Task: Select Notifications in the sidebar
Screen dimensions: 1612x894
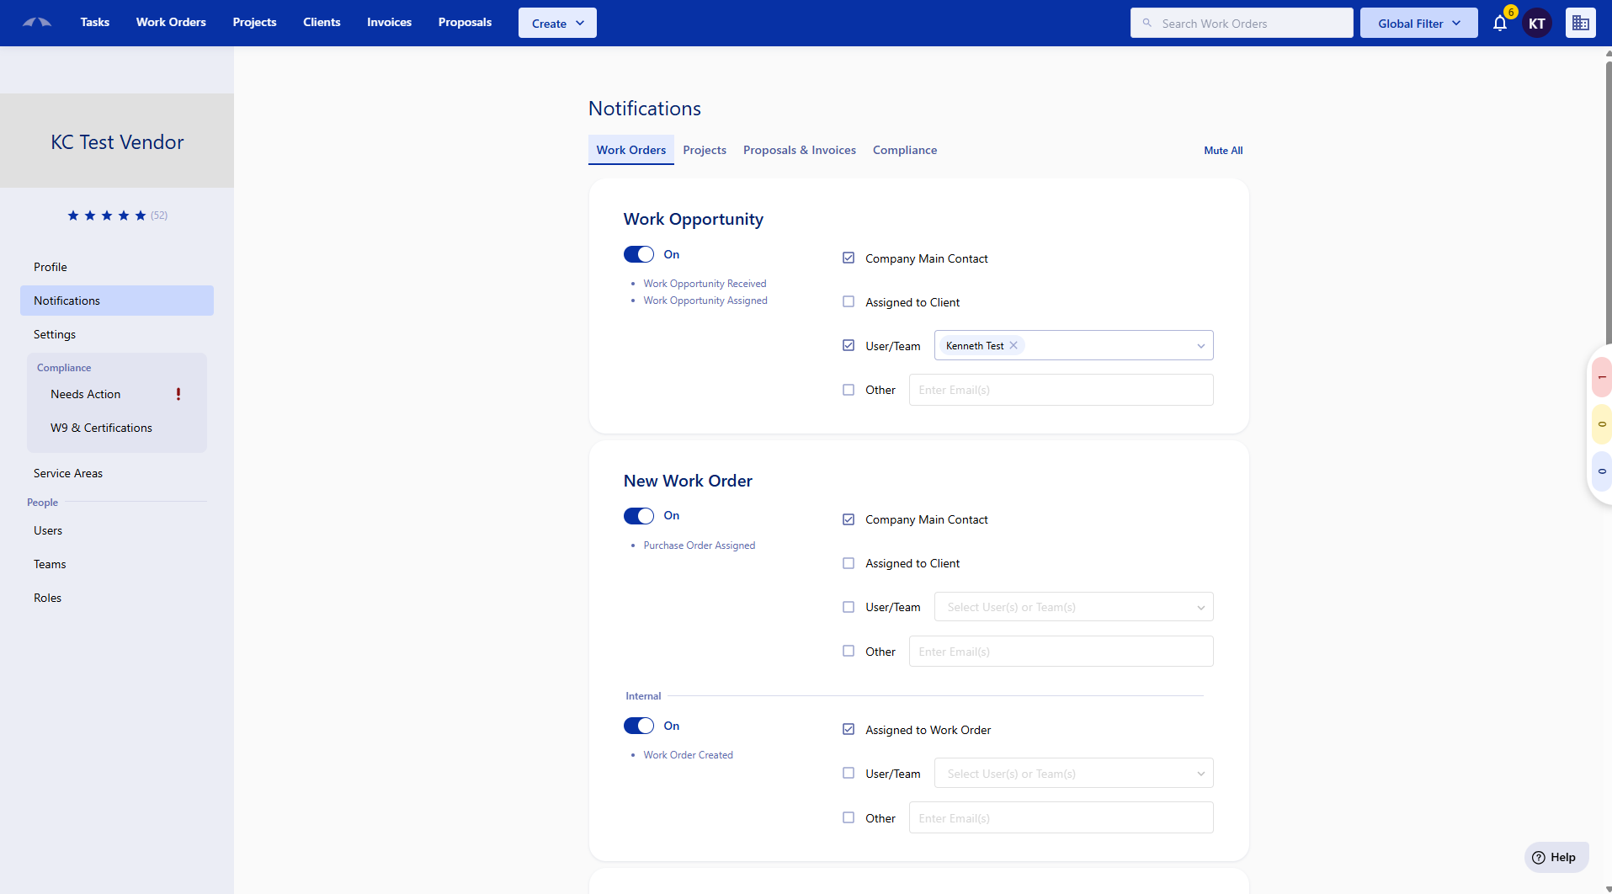Action: coord(117,301)
